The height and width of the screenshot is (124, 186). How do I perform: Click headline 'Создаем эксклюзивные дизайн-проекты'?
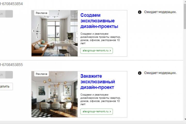(x=99, y=21)
